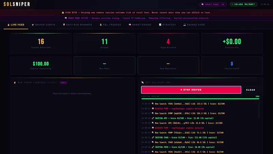
Task: Click the 4 Rugs Blocked card
Action: tap(168, 43)
